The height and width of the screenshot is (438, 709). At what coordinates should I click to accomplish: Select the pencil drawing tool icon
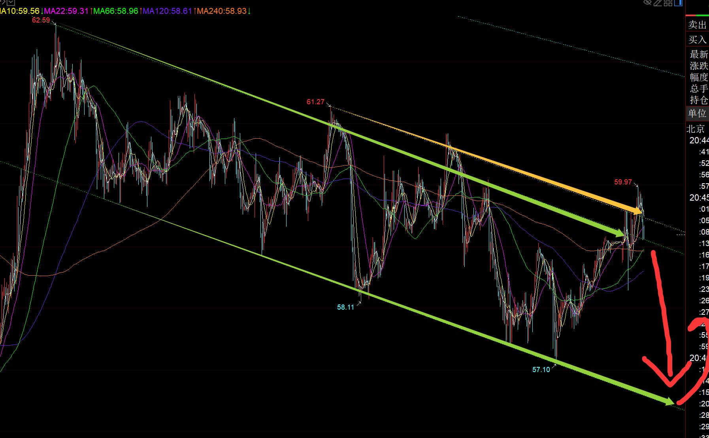tap(658, 3)
